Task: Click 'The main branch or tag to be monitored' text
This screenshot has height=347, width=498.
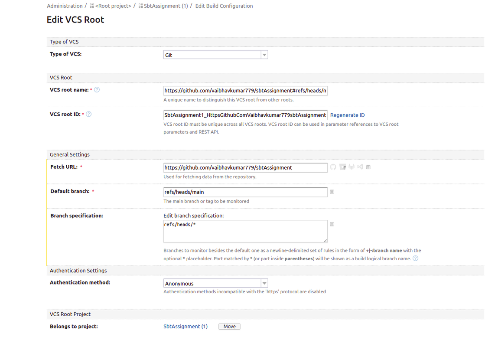Action: 206,201
